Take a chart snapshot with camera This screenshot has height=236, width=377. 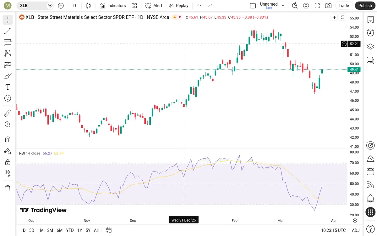328,6
